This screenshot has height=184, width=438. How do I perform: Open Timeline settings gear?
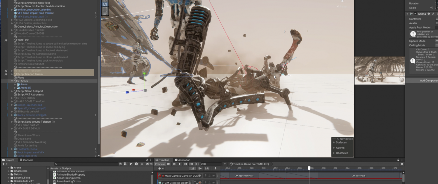[402, 164]
